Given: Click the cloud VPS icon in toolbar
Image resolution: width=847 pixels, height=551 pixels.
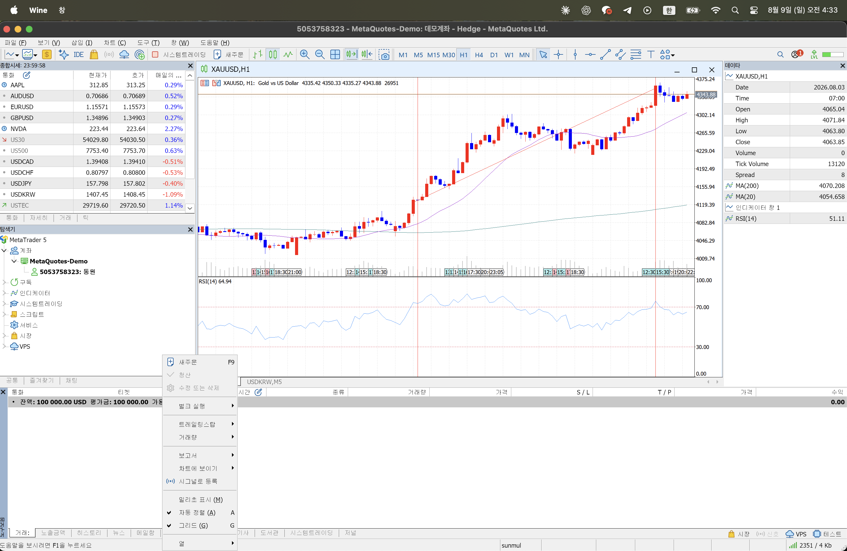Looking at the screenshot, I should (124, 54).
